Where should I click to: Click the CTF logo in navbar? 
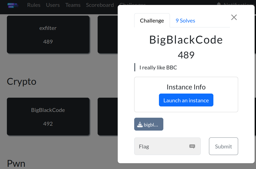(x=13, y=5)
